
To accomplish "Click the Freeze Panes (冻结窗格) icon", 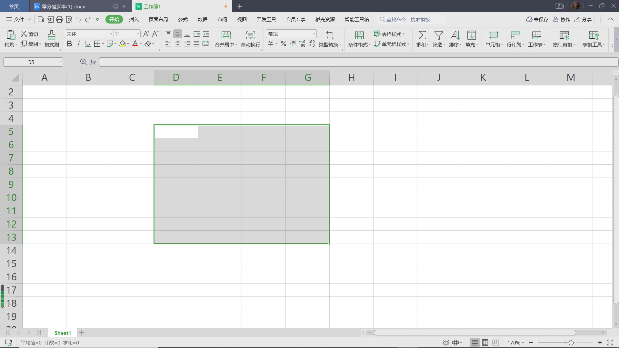I will (x=564, y=35).
